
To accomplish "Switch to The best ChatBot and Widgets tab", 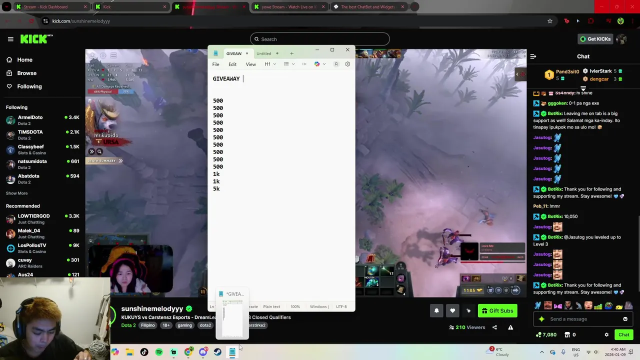I will click(368, 7).
